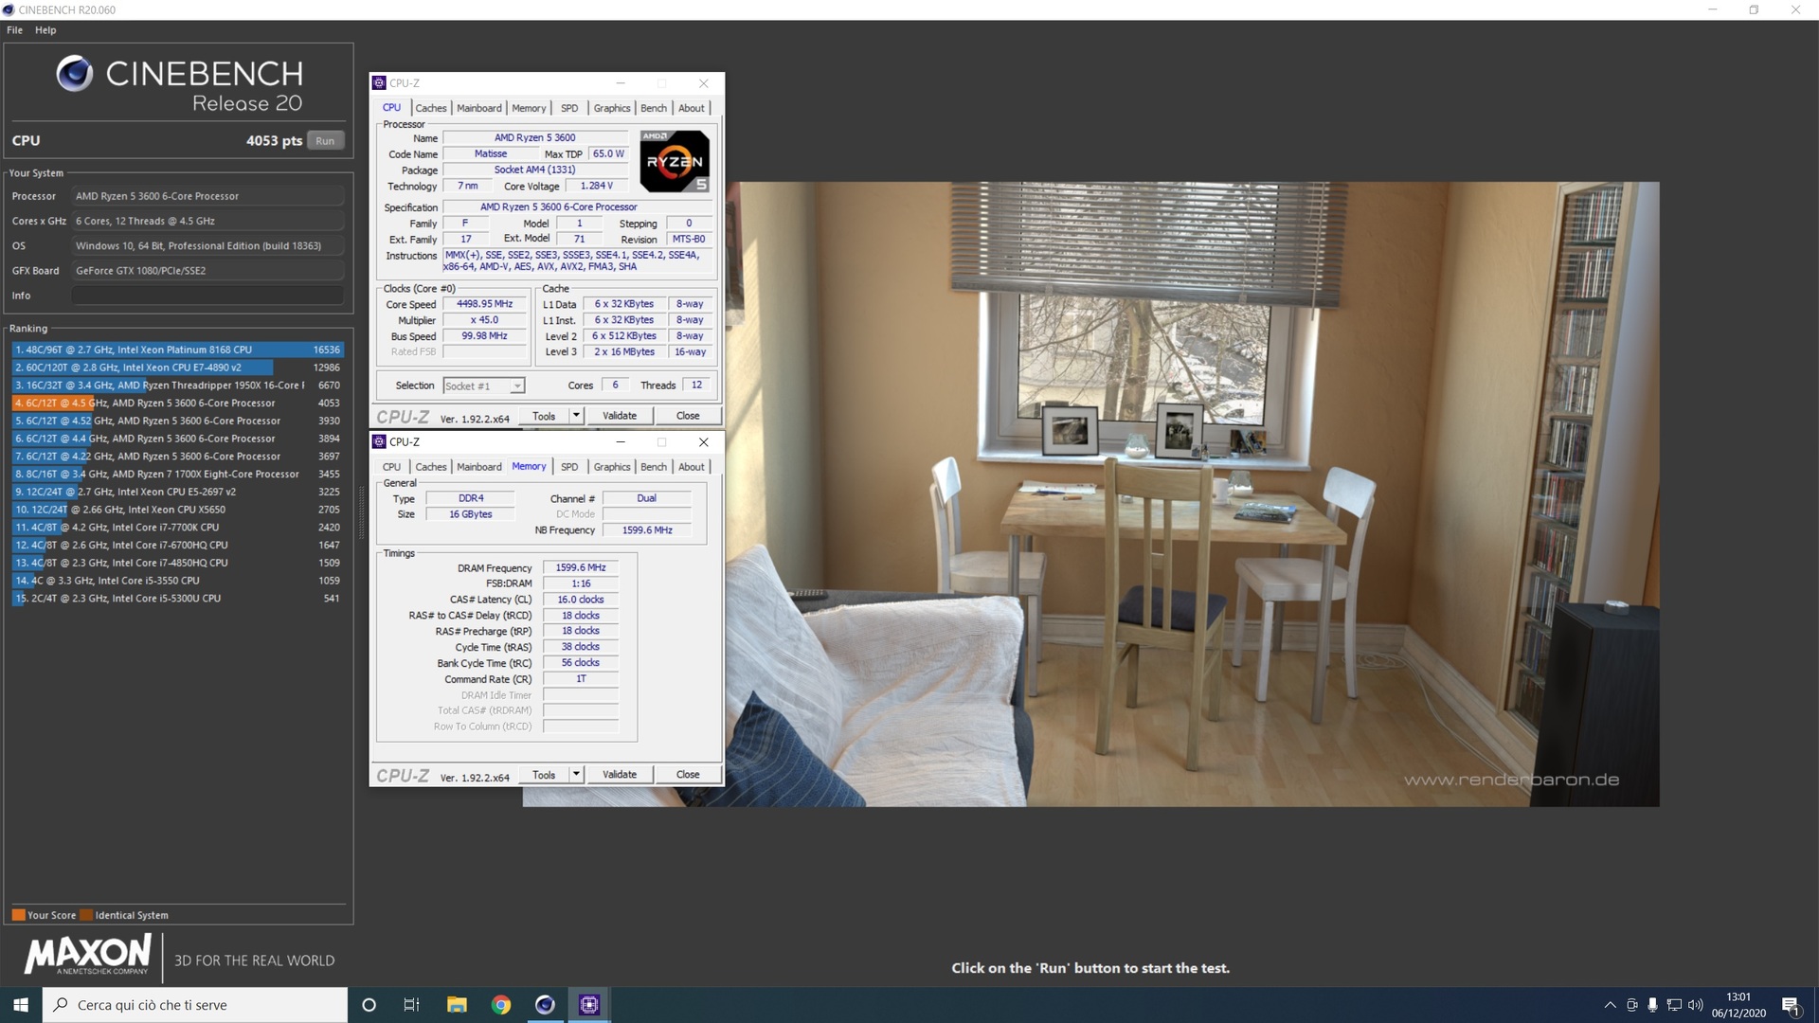
Task: Click DRAM Frequency value 1599.6 MHz
Action: 581,567
